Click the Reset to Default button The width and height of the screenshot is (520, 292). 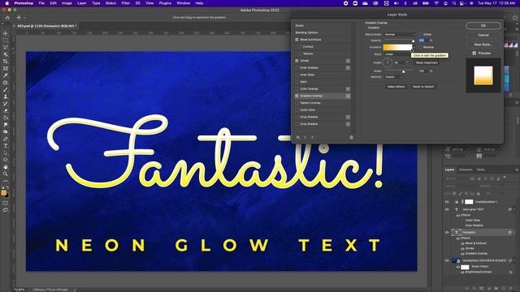tap(423, 87)
